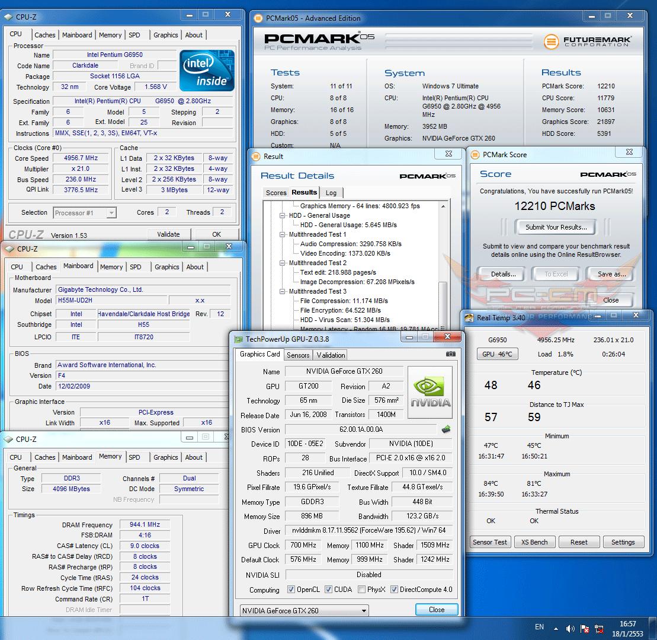This screenshot has width=657, height=640.
Task: Open the NVIDIA GeForce GTX 260 dropdown
Action: 304,611
